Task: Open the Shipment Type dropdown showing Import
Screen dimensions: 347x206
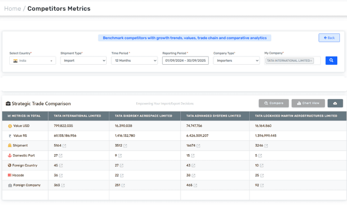Action: tap(83, 60)
